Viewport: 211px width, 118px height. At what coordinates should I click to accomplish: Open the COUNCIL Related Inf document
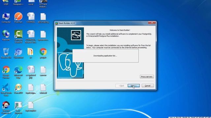31,37
